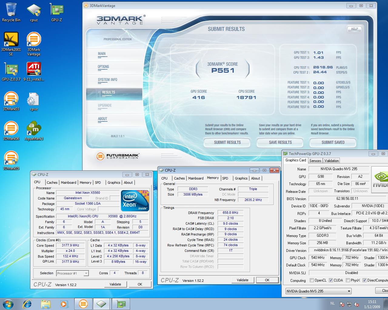
Task: Launch the 3DMark2001 SE desktop icon
Action: 11,44
